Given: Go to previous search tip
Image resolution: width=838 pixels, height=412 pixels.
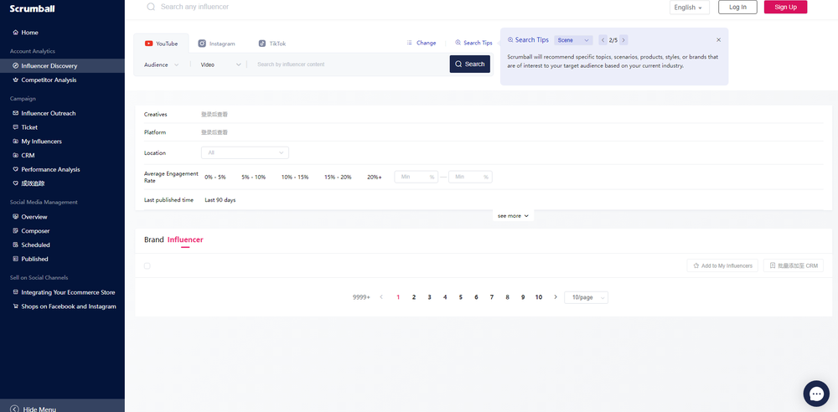Looking at the screenshot, I should coord(603,40).
